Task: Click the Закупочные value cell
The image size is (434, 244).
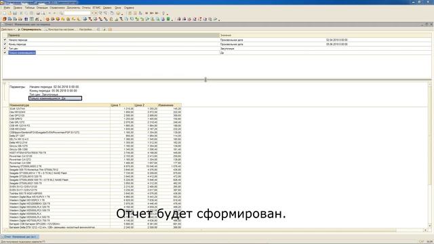Action: click(x=227, y=48)
